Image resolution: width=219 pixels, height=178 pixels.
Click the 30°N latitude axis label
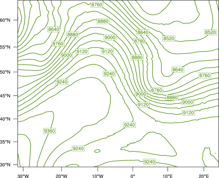pyautogui.click(x=5, y=165)
